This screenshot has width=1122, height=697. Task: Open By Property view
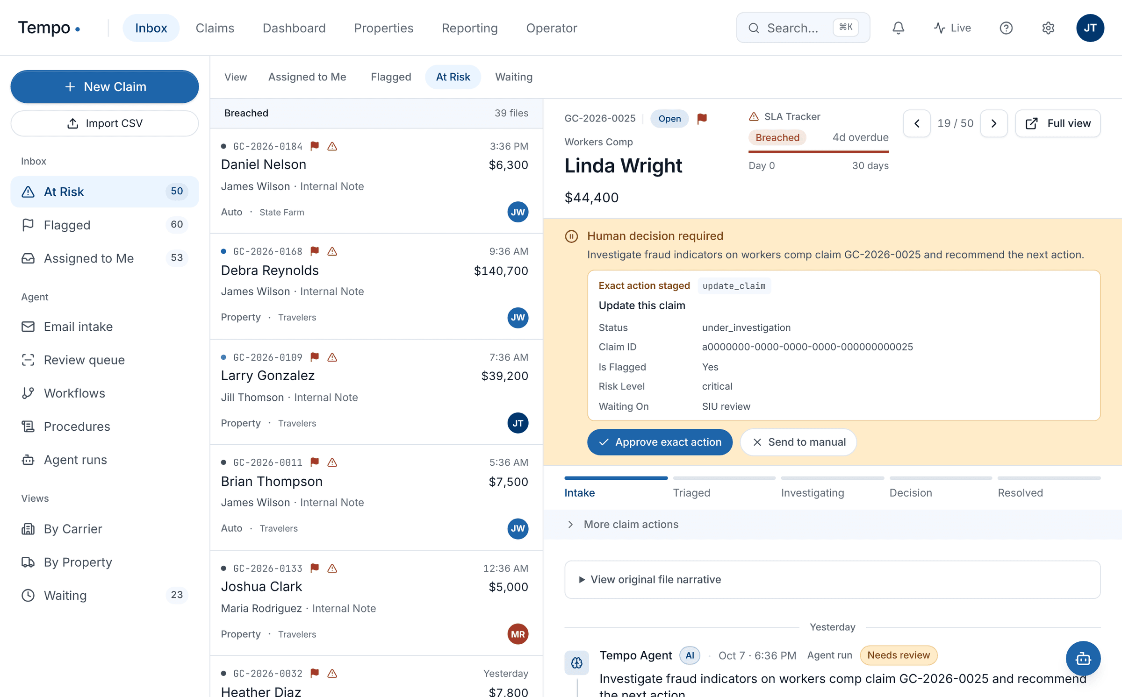click(105, 562)
